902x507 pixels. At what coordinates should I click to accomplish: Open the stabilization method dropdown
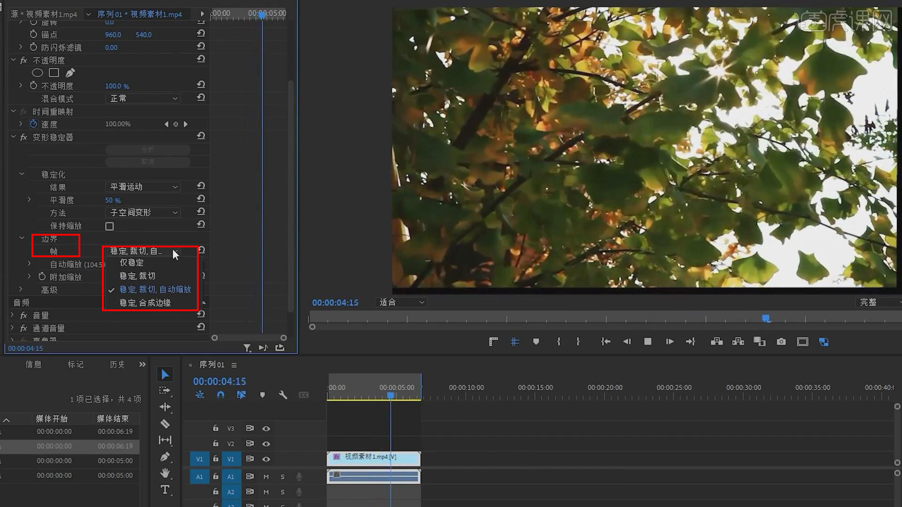point(143,213)
